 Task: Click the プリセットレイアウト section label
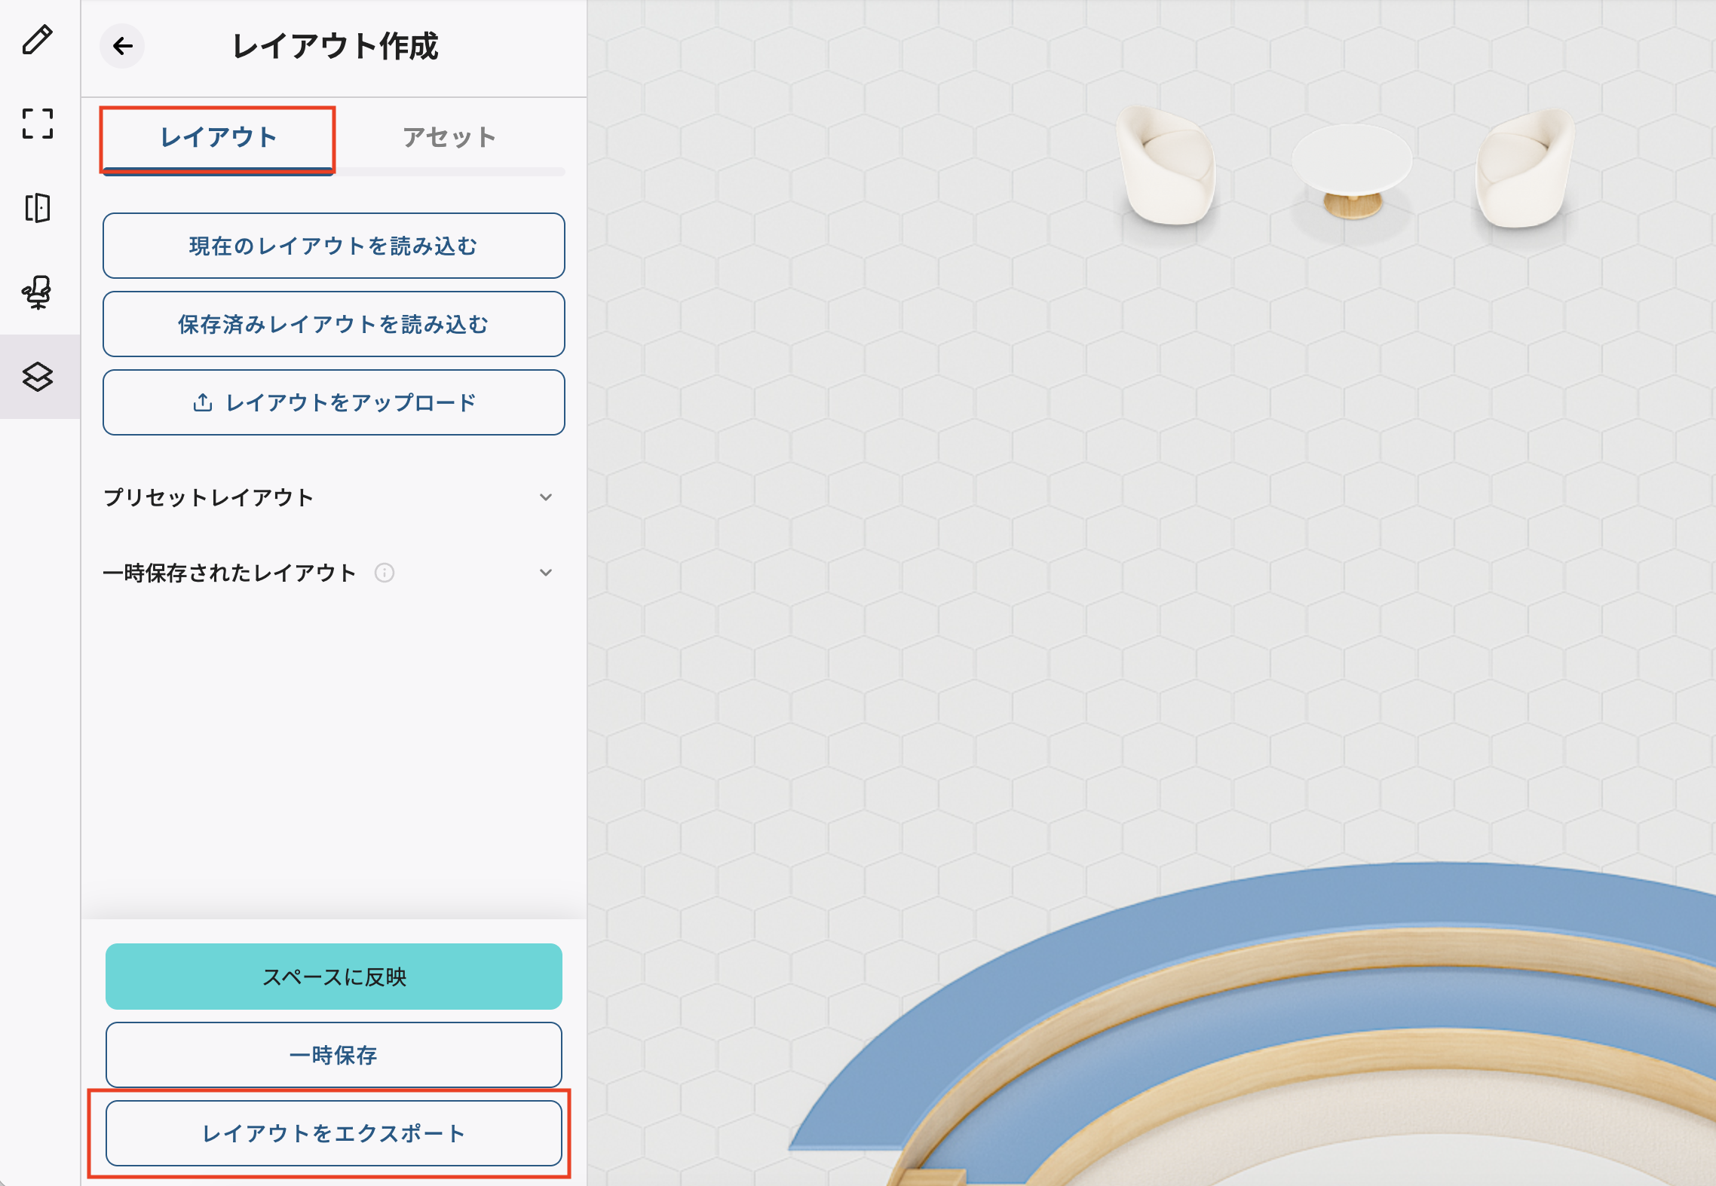point(209,497)
